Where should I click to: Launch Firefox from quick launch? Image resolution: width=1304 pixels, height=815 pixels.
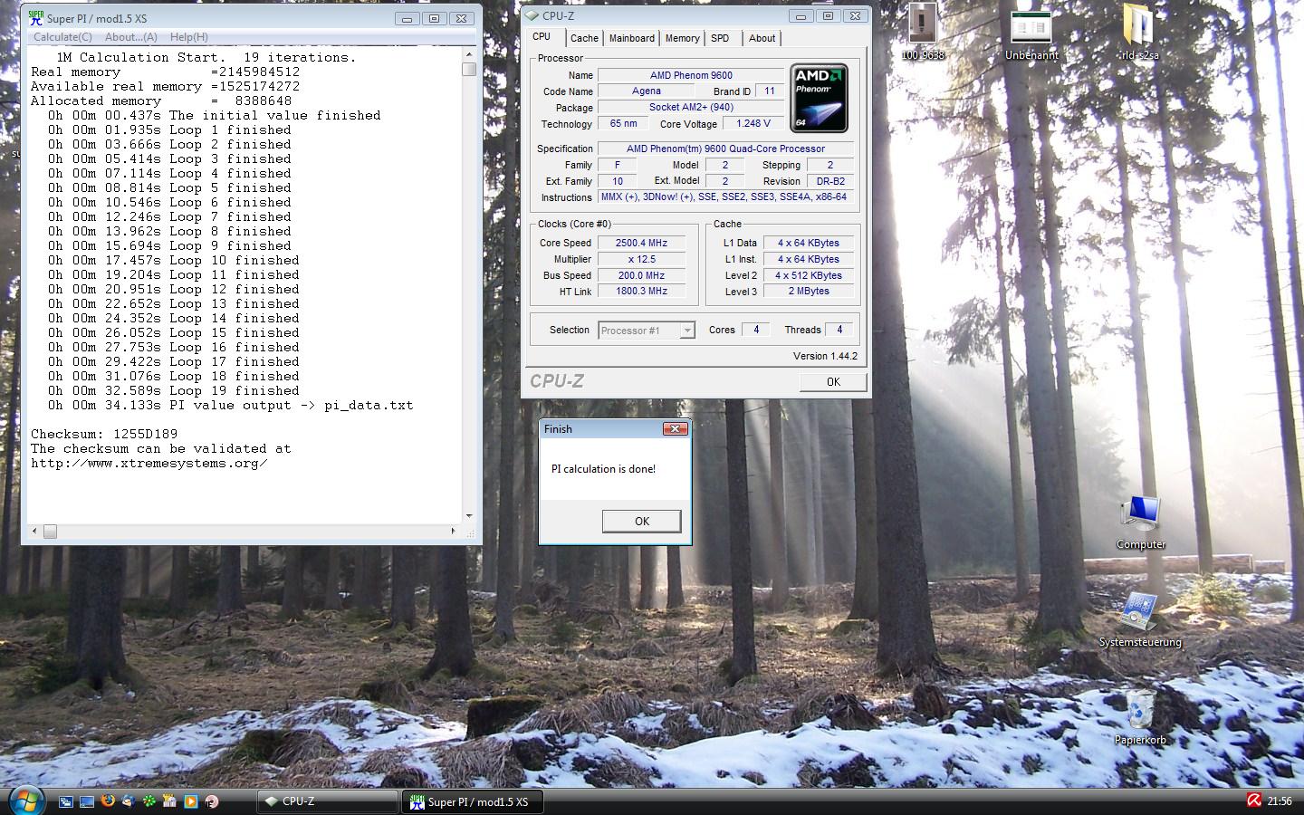click(x=108, y=801)
